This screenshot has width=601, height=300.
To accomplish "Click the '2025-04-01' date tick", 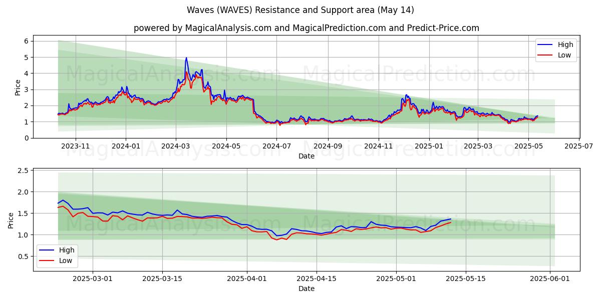I will (x=247, y=278).
